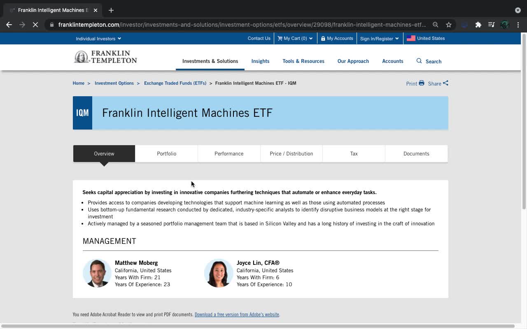Image resolution: width=527 pixels, height=329 pixels.
Task: Switch to the Portfolio tab
Action: pyautogui.click(x=166, y=154)
